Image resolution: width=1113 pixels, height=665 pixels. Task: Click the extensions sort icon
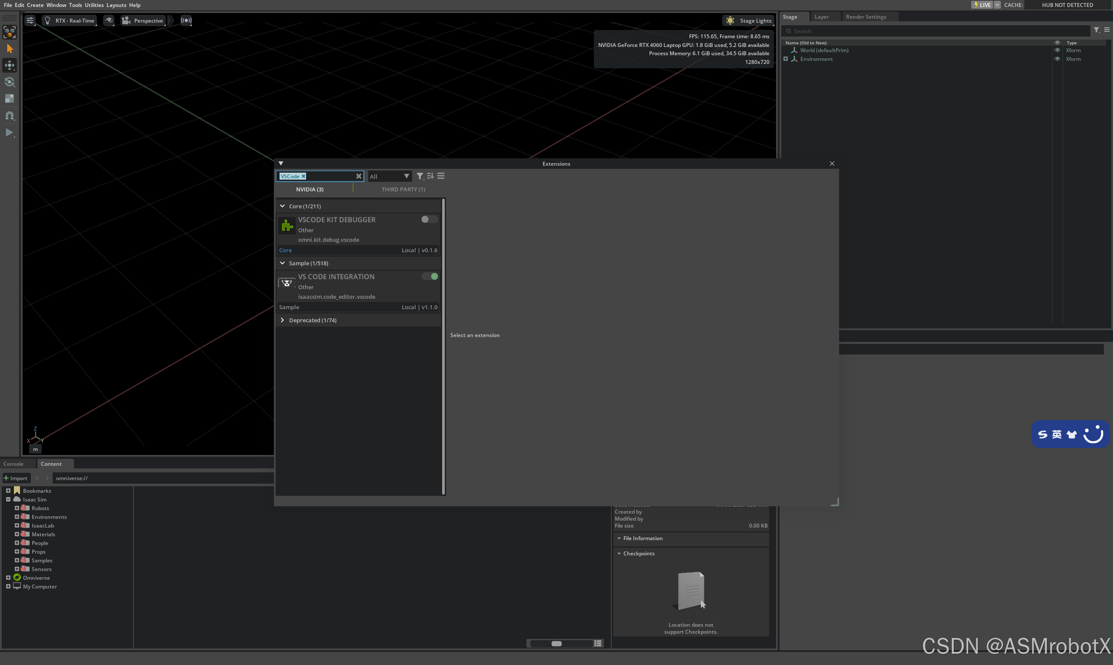point(430,176)
